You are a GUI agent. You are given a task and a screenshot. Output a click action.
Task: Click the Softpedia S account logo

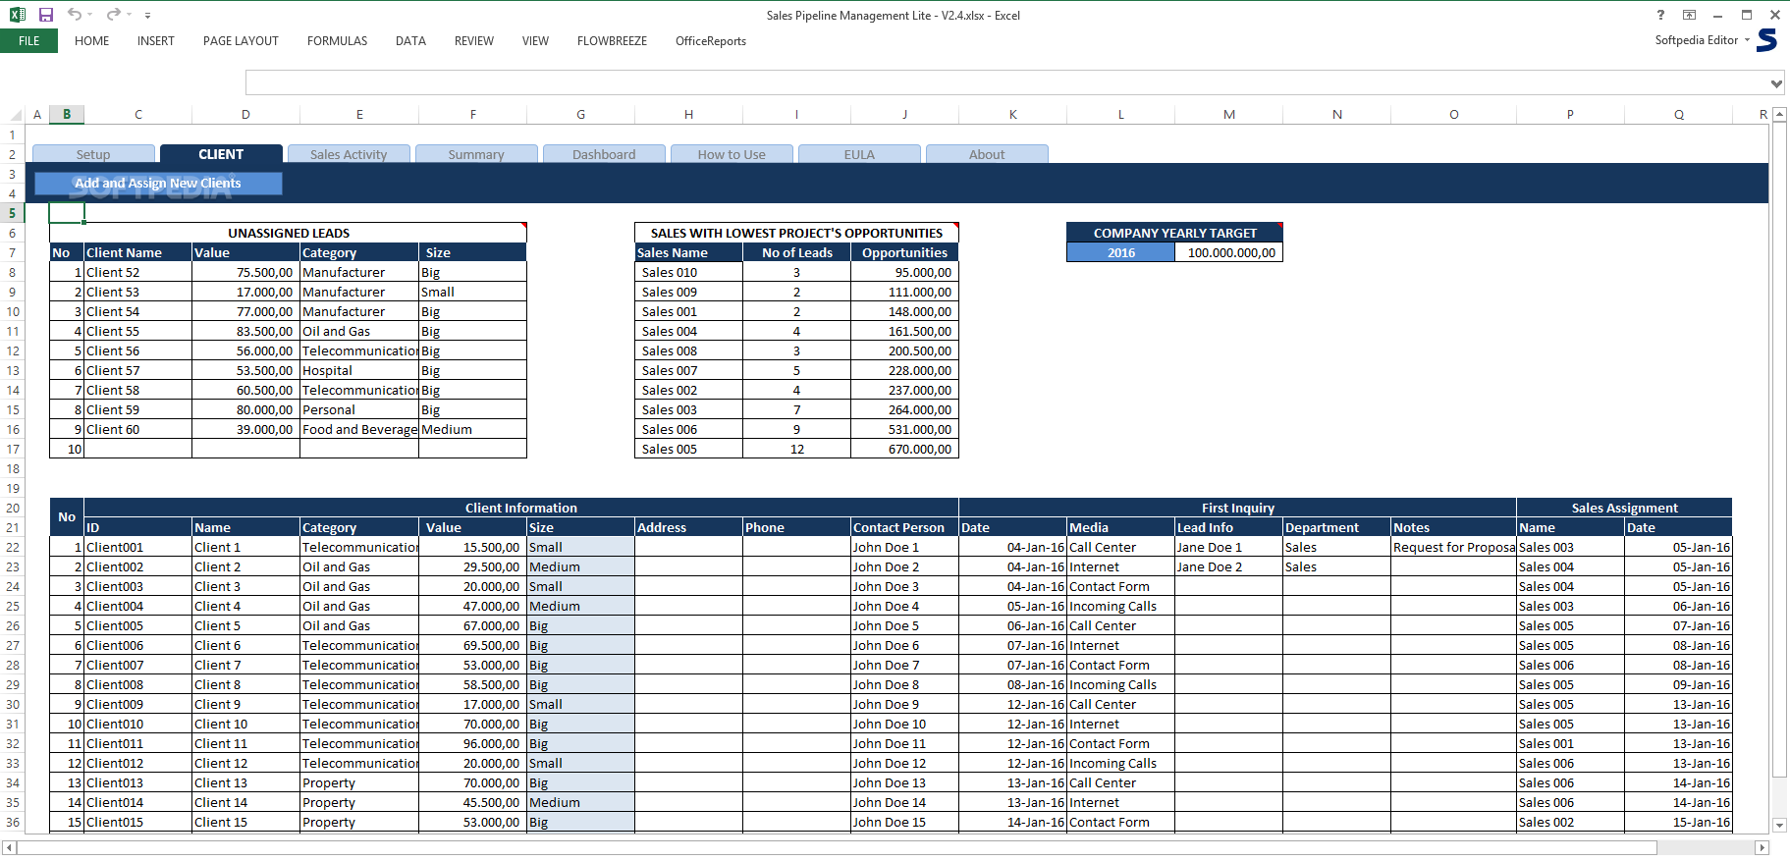tap(1767, 40)
